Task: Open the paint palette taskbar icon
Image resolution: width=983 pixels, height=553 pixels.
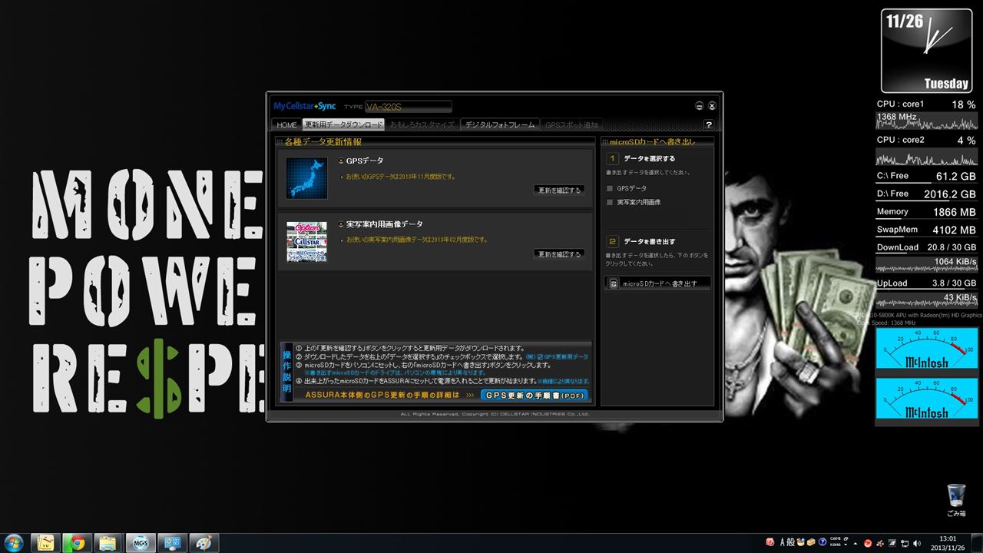Action: 203,542
